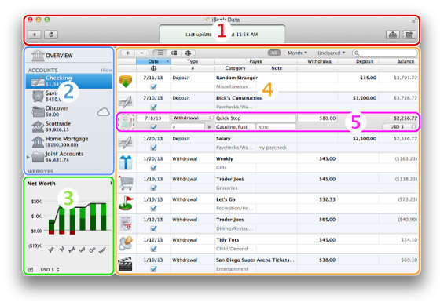Toggle cleared checkbox for Random Stranger

[153, 87]
